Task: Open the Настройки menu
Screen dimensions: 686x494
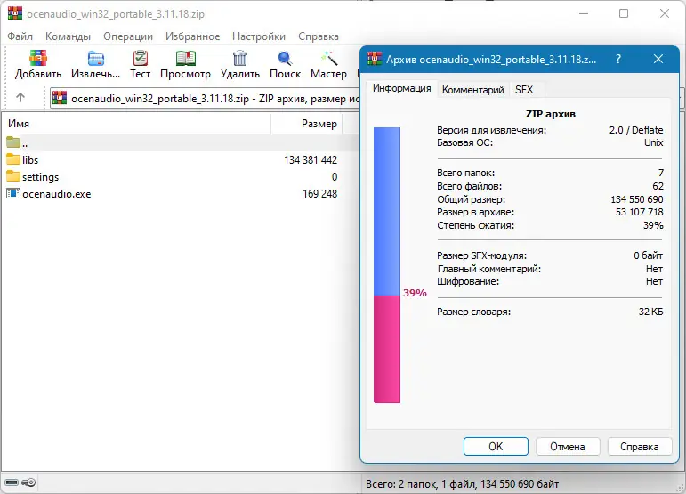Action: [x=259, y=36]
